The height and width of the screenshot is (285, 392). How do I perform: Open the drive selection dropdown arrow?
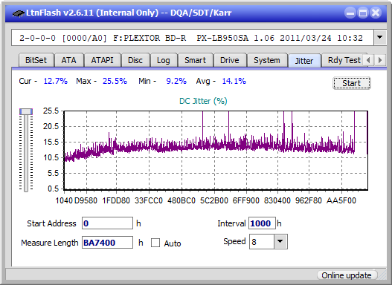[x=380, y=38]
